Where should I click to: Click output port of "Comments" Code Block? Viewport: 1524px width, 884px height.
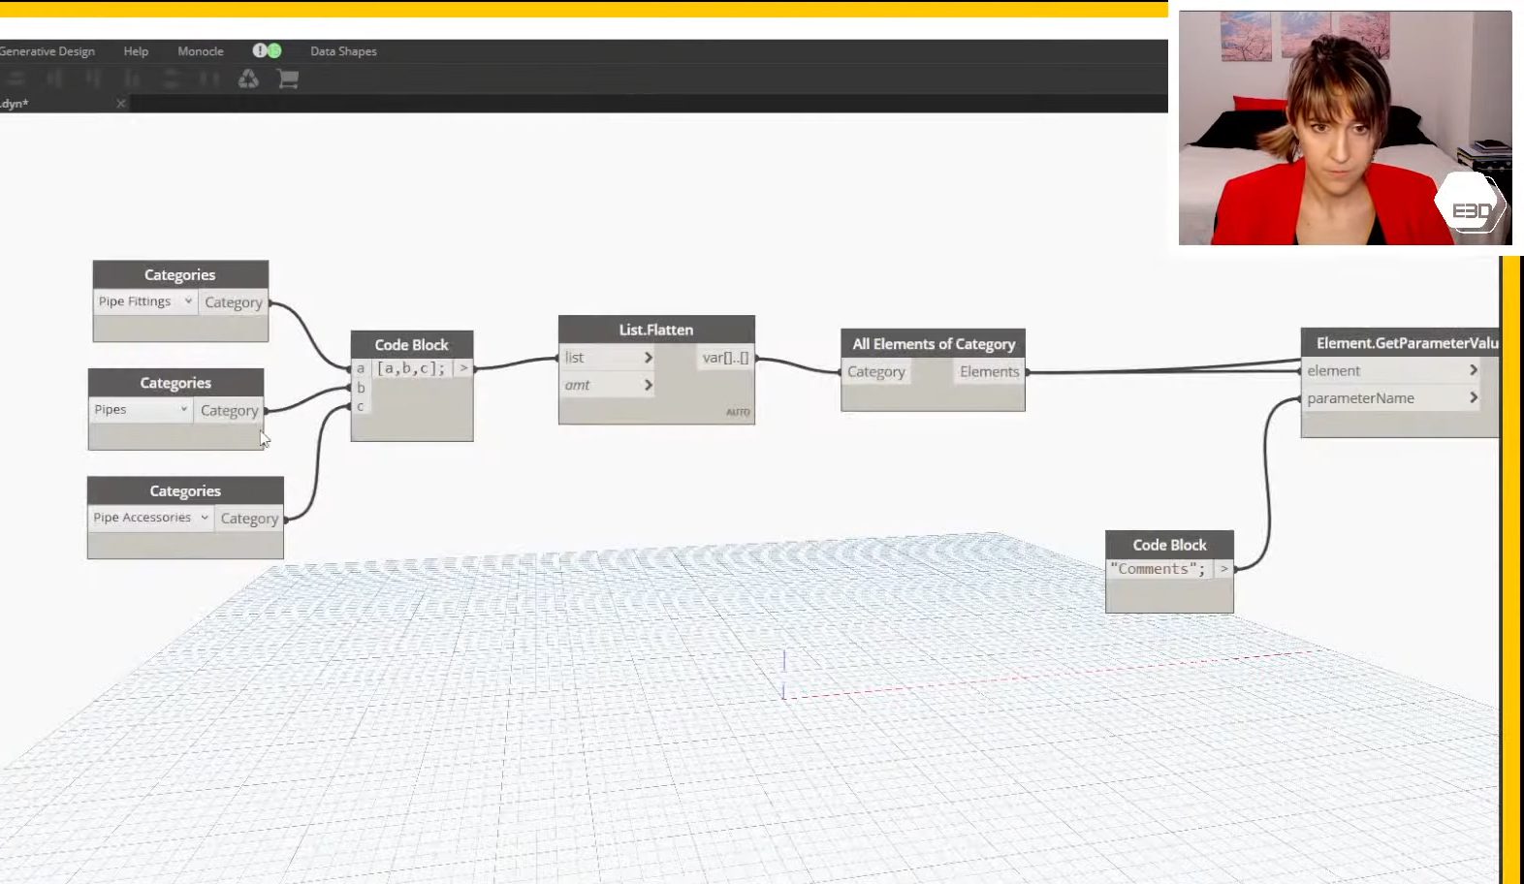pos(1223,569)
